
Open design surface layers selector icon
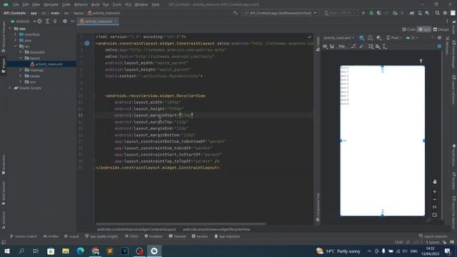coord(361,38)
